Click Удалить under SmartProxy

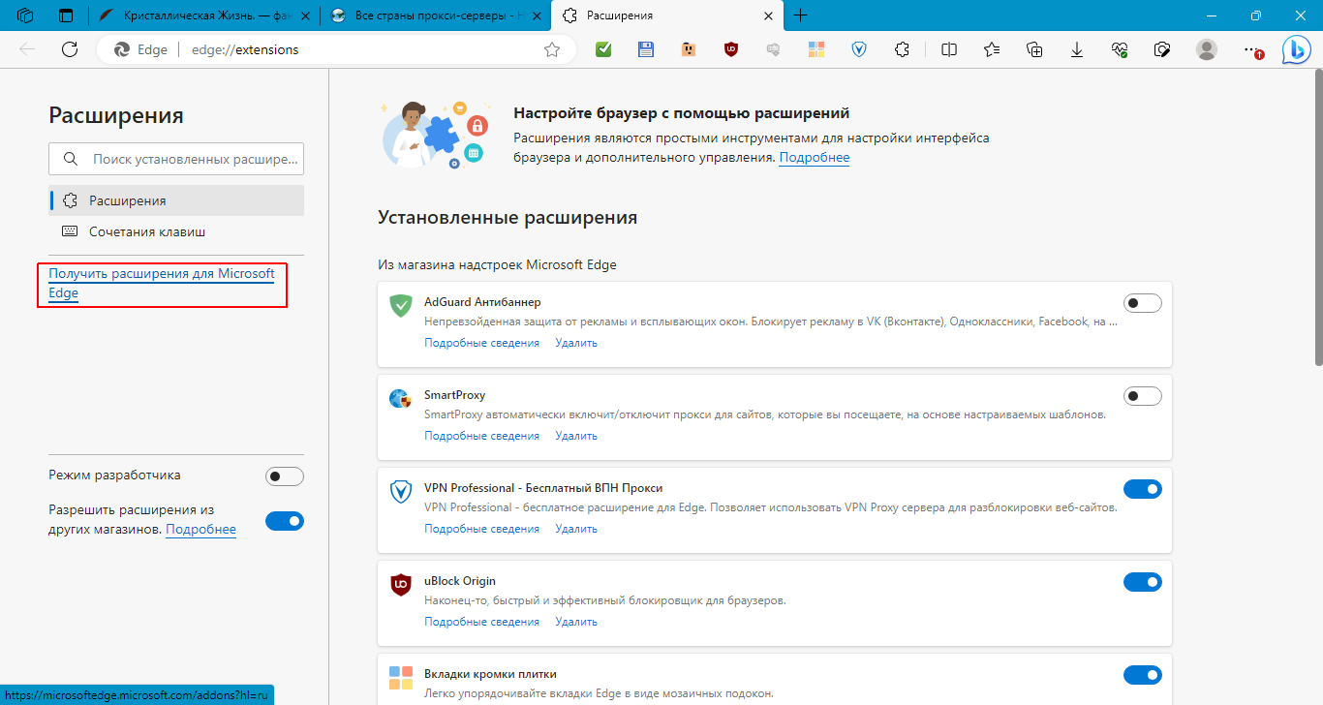tap(576, 436)
